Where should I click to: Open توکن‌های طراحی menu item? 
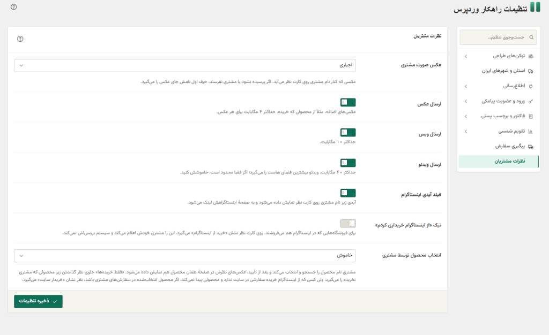coord(499,56)
